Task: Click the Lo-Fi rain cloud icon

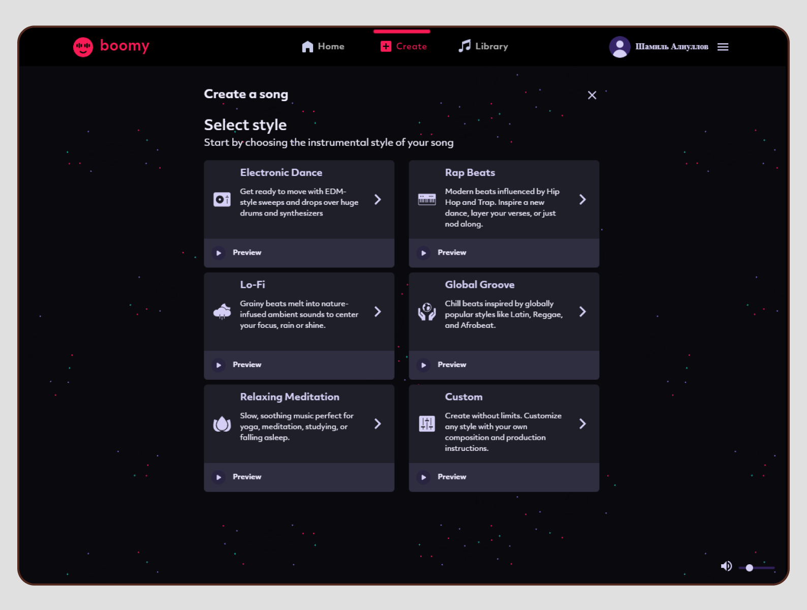Action: tap(222, 312)
